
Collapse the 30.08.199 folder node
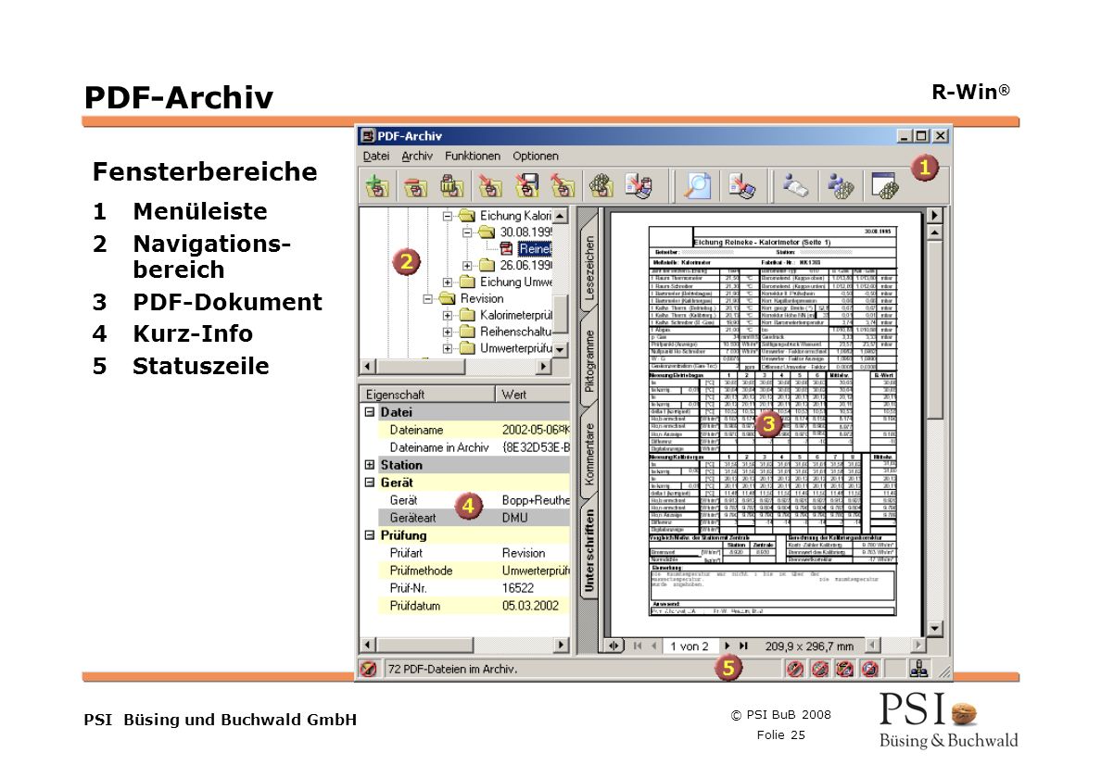point(467,232)
